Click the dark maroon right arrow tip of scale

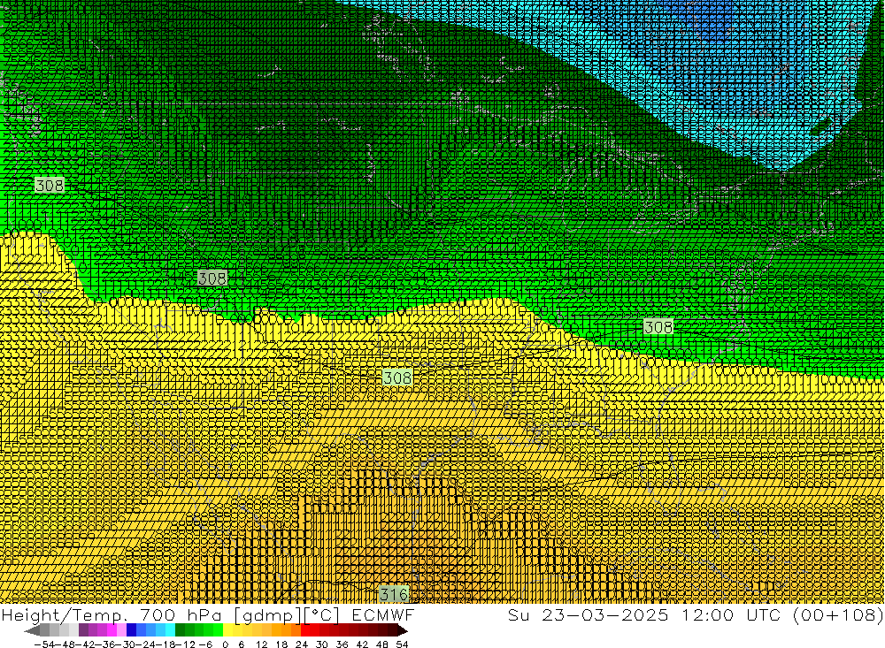coord(403,630)
